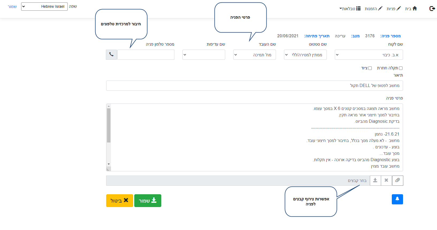Open the שם עדיפות priority dropdown
The image size is (437, 230).
click(204, 55)
